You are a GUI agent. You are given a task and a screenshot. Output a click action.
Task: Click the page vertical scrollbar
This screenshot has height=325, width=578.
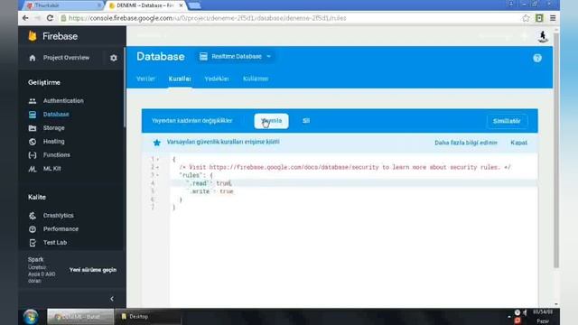pyautogui.click(x=556, y=150)
